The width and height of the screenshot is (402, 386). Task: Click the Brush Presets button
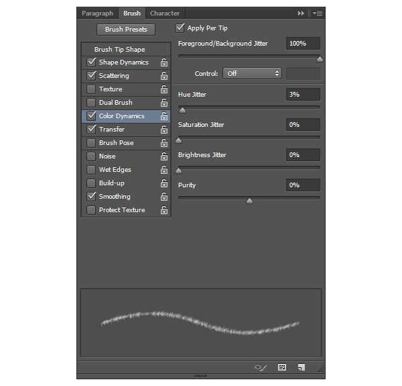(x=126, y=30)
